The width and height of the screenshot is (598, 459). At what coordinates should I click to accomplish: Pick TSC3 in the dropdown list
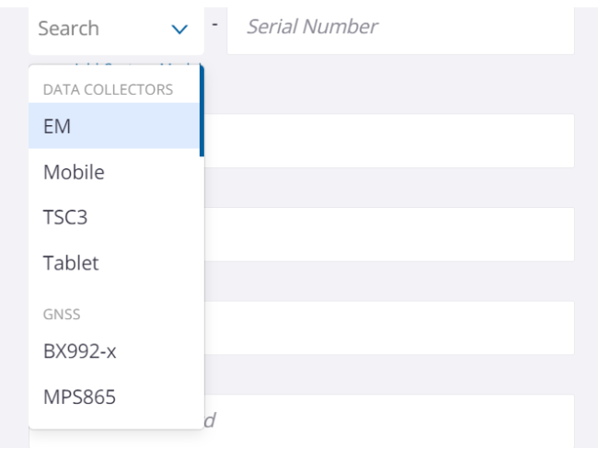pyautogui.click(x=113, y=218)
